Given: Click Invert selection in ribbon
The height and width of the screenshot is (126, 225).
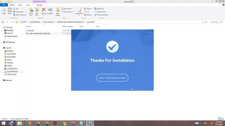Looking at the screenshot, I should coord(101,15).
